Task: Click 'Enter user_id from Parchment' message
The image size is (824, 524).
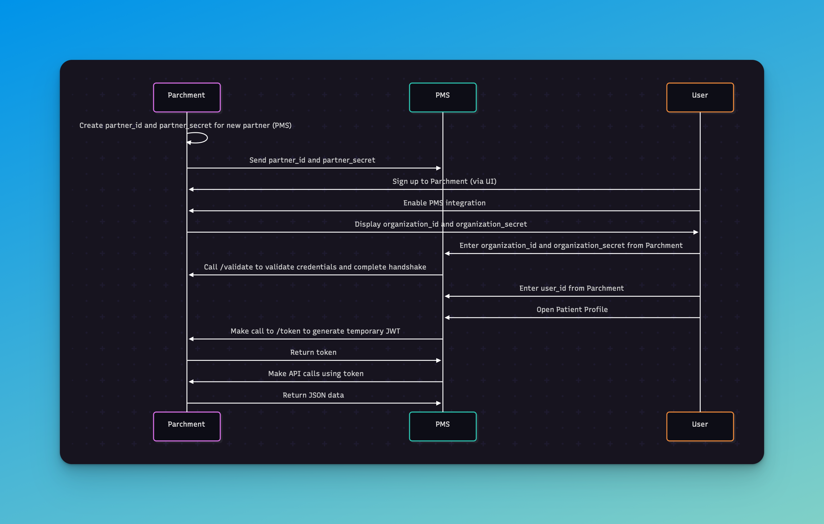Action: [572, 288]
